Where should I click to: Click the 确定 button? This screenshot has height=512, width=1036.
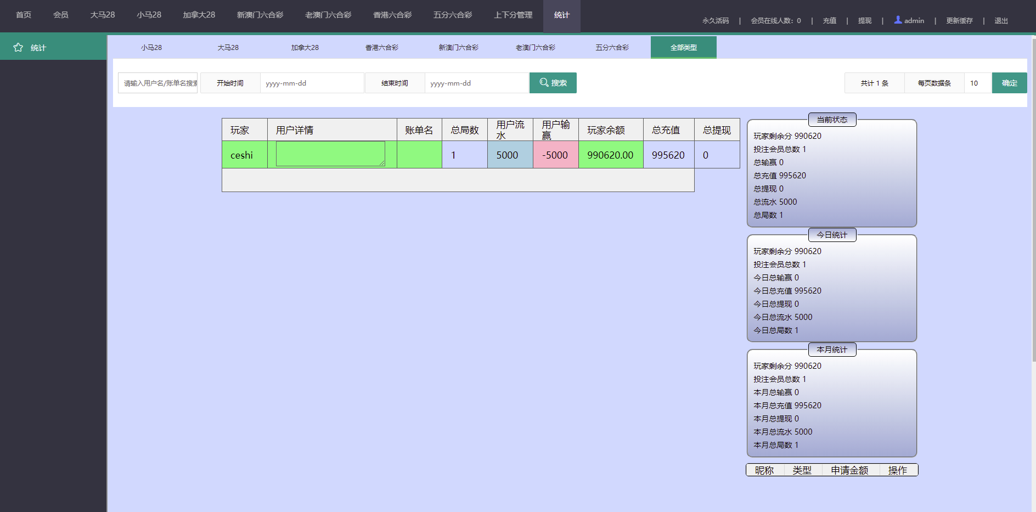[x=1009, y=83]
